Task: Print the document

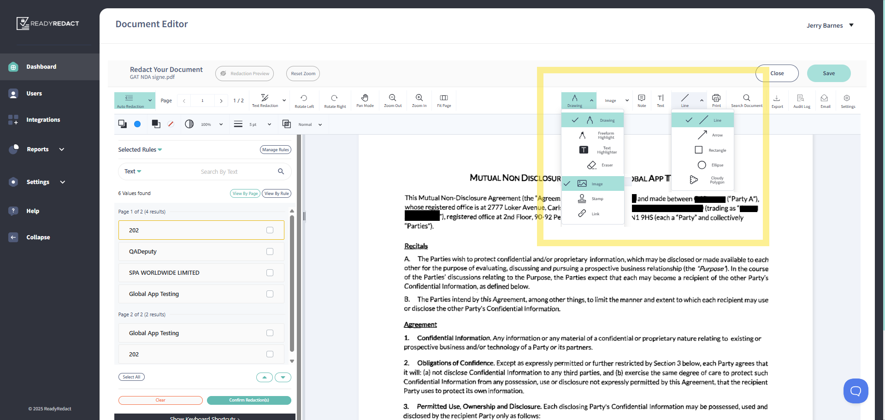Action: 716,101
